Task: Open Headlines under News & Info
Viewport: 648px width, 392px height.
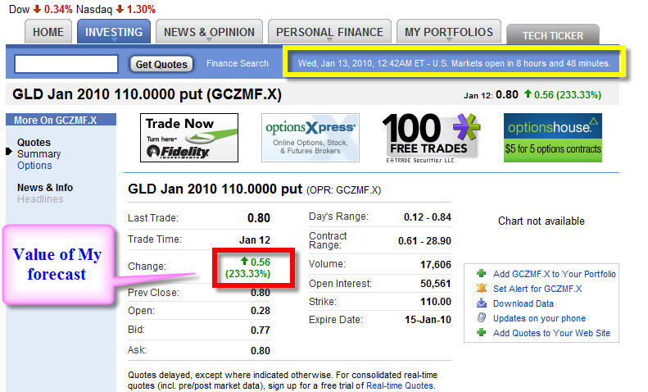Action: tap(40, 199)
